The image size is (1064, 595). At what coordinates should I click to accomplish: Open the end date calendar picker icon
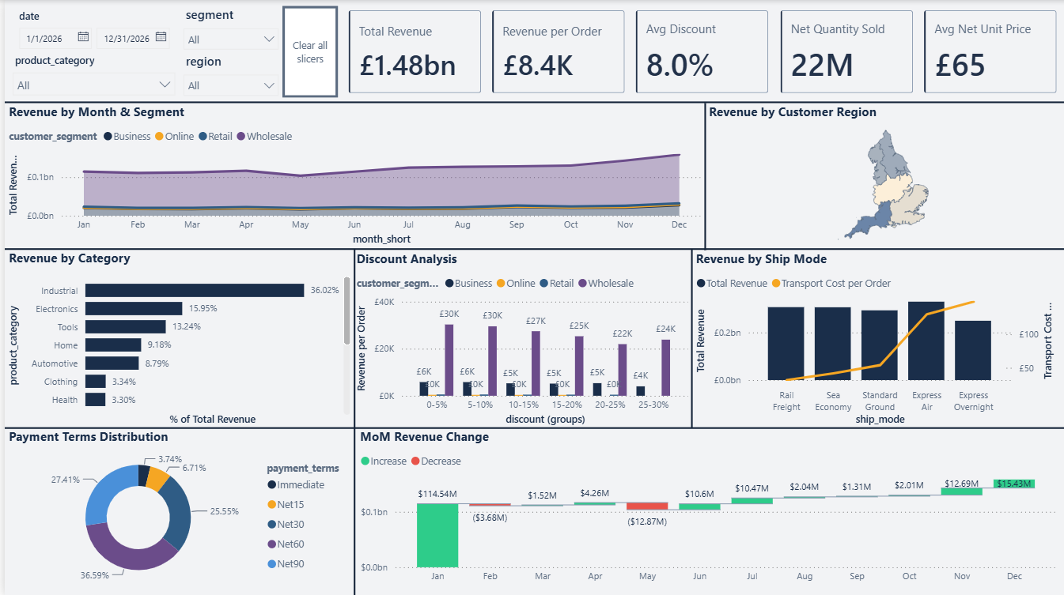pos(161,37)
